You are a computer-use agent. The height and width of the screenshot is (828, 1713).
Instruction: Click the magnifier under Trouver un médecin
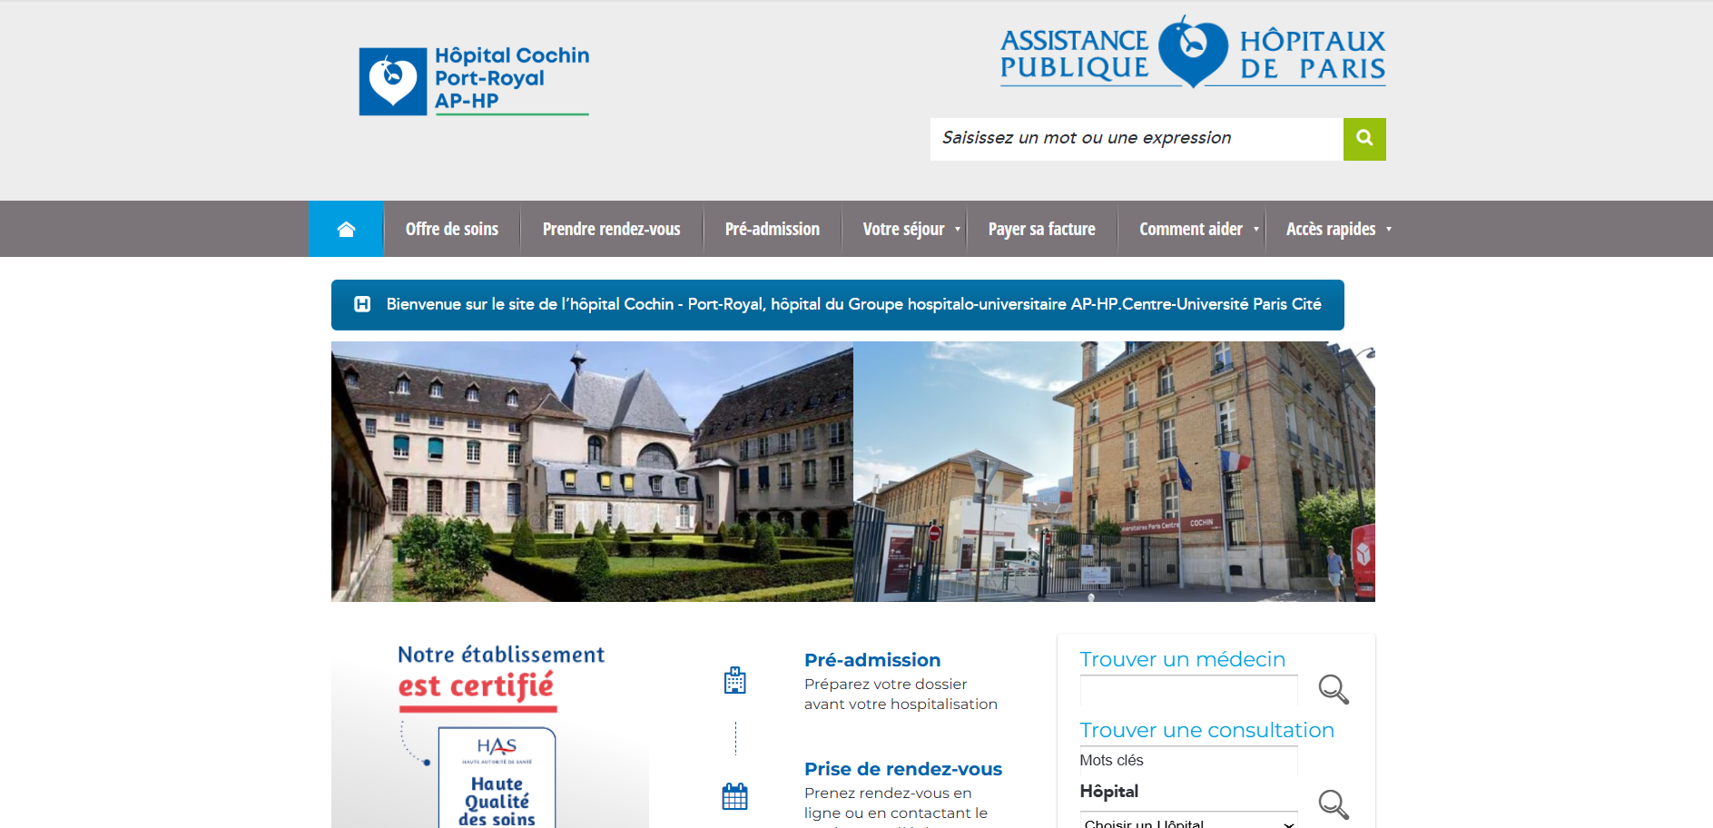click(x=1333, y=689)
